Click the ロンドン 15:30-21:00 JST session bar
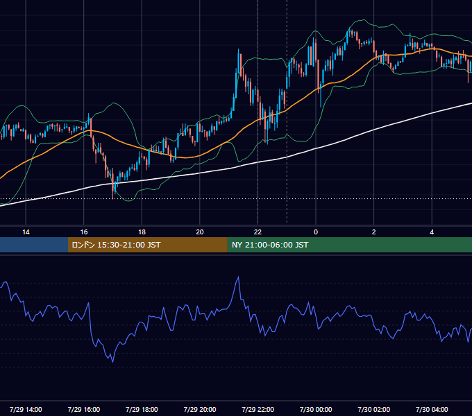This screenshot has width=472, height=416. tap(147, 245)
